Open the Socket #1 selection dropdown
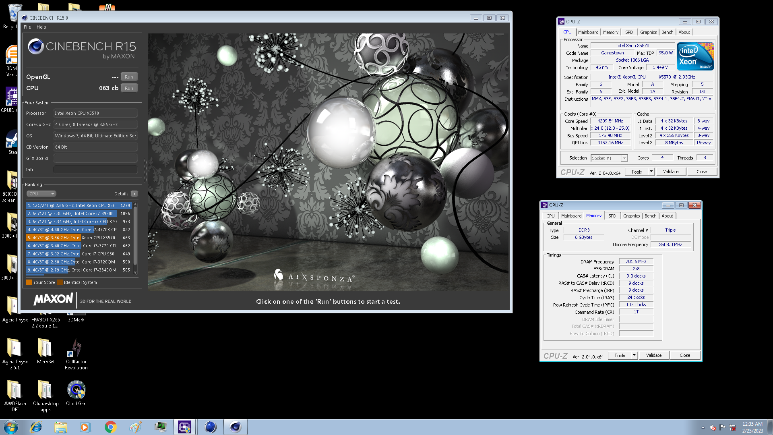773x435 pixels. [609, 158]
